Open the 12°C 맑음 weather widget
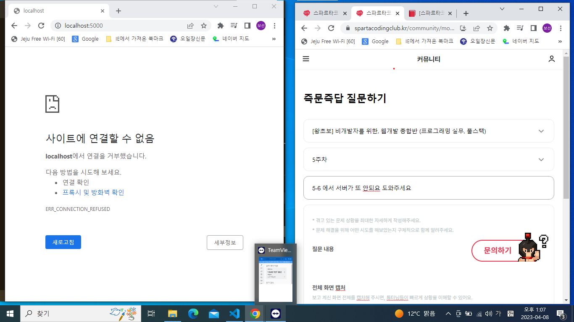This screenshot has height=322, width=574. pos(415,314)
